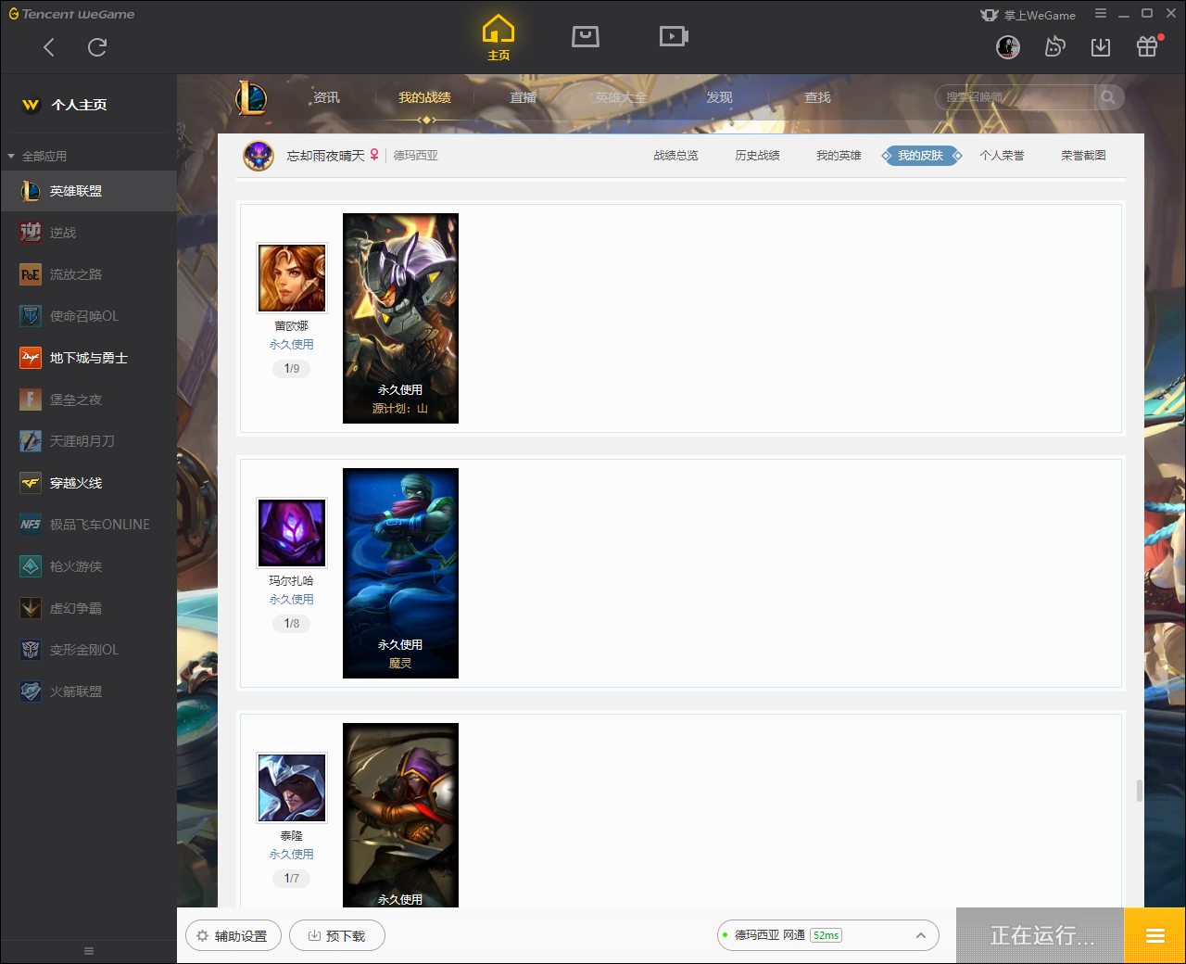Open the video player icon in top bar
The image size is (1186, 964).
coord(674,36)
